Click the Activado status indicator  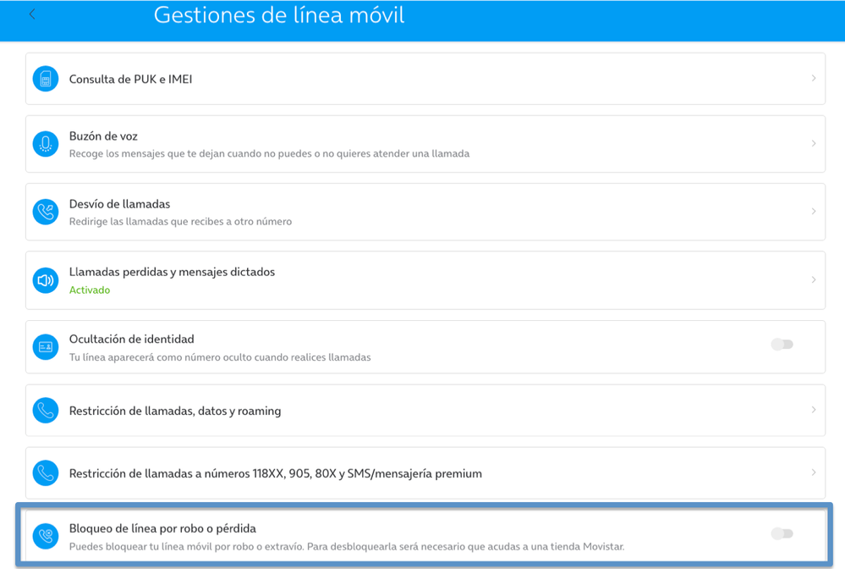click(90, 290)
